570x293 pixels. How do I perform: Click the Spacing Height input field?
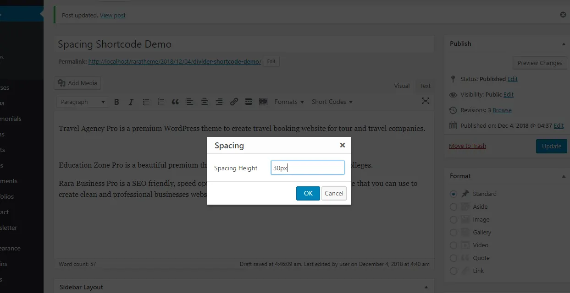(x=307, y=168)
